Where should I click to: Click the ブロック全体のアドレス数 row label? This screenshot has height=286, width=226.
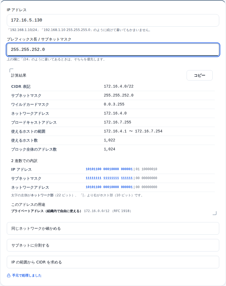coord(34,149)
